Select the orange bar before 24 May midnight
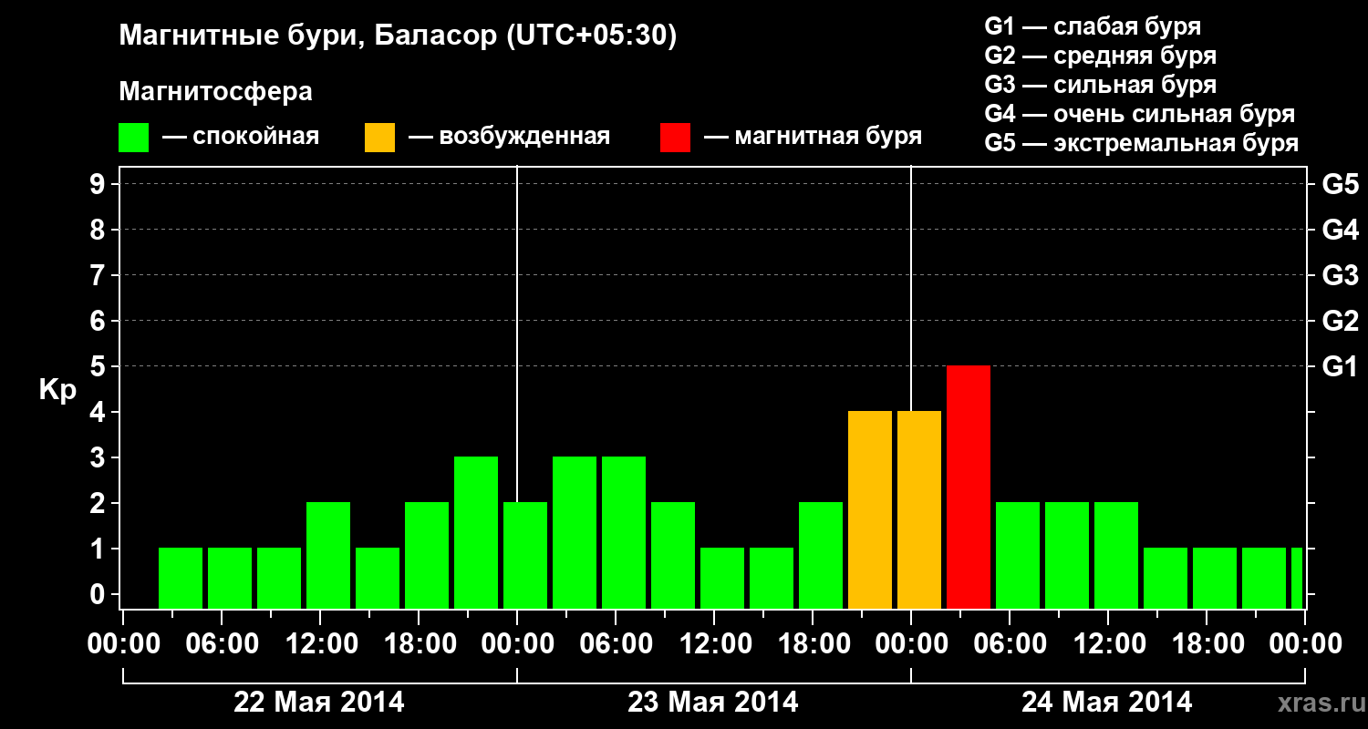The height and width of the screenshot is (729, 1368). coord(870,509)
